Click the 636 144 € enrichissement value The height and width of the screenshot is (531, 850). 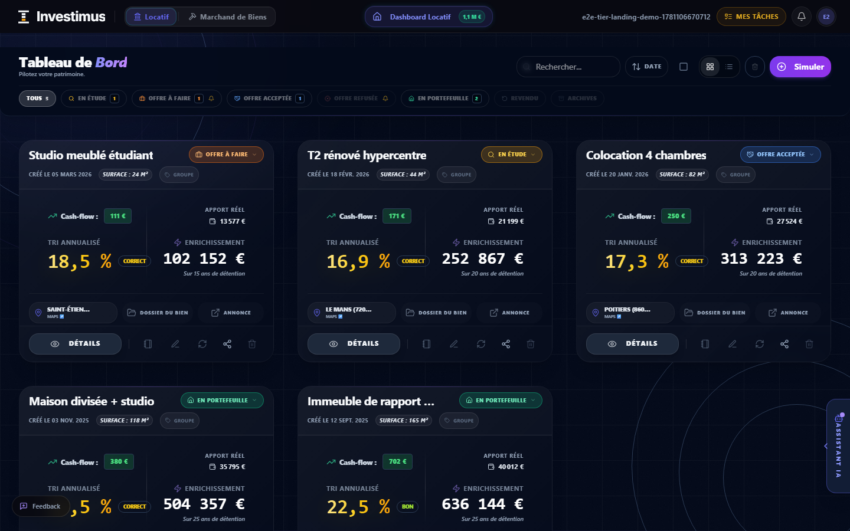tap(483, 504)
